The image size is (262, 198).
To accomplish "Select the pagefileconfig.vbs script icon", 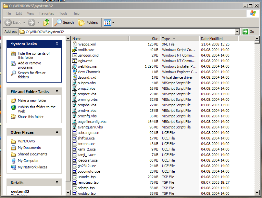I will click(x=75, y=121).
